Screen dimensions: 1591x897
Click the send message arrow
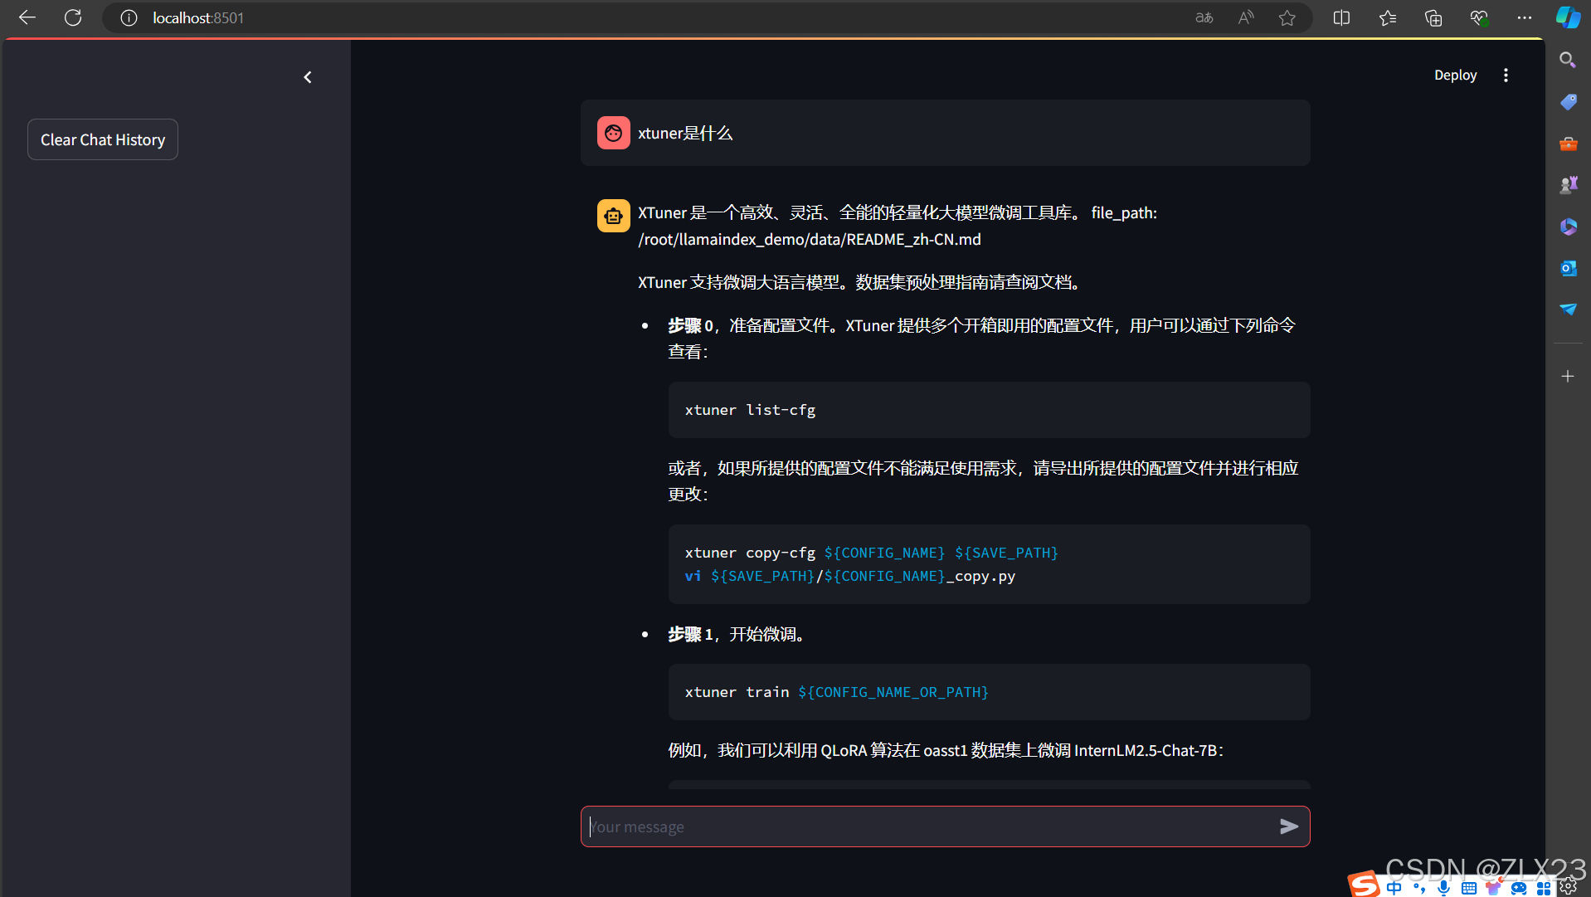[x=1289, y=826]
